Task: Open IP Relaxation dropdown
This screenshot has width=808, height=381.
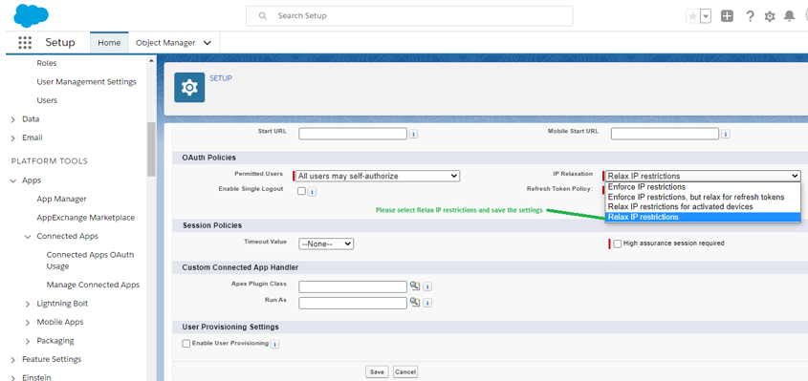Action: pyautogui.click(x=704, y=176)
